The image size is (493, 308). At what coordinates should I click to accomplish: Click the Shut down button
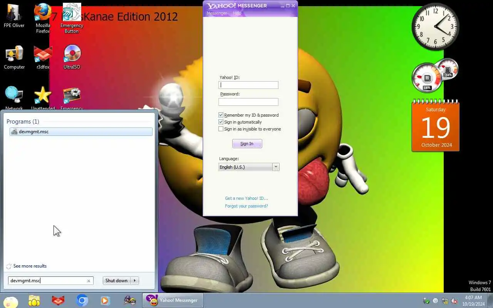(116, 281)
